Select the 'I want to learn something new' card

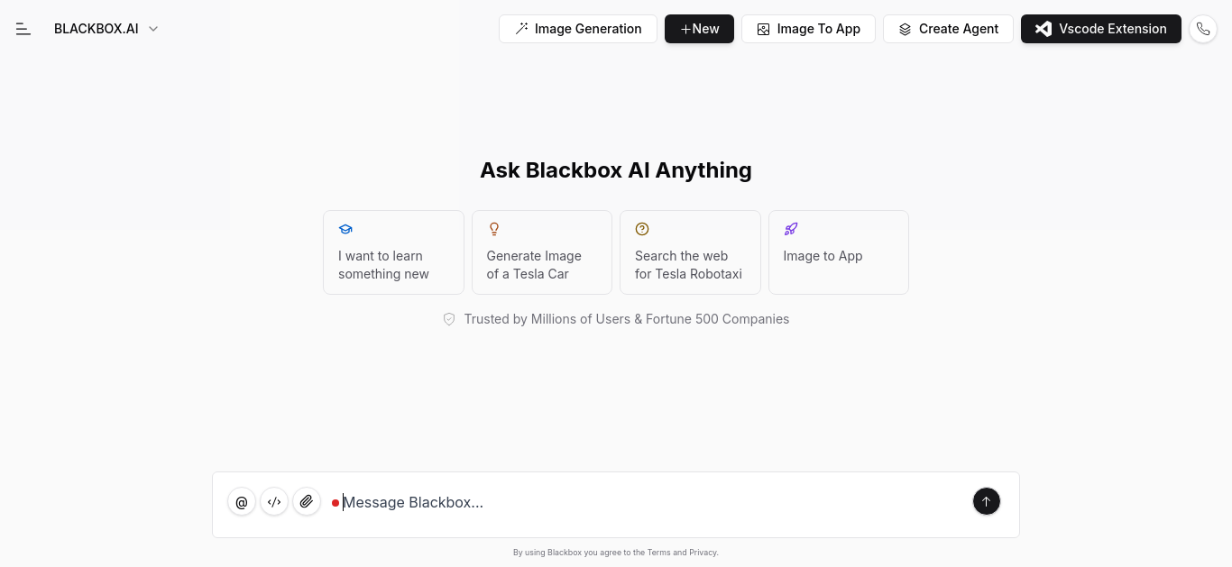393,252
